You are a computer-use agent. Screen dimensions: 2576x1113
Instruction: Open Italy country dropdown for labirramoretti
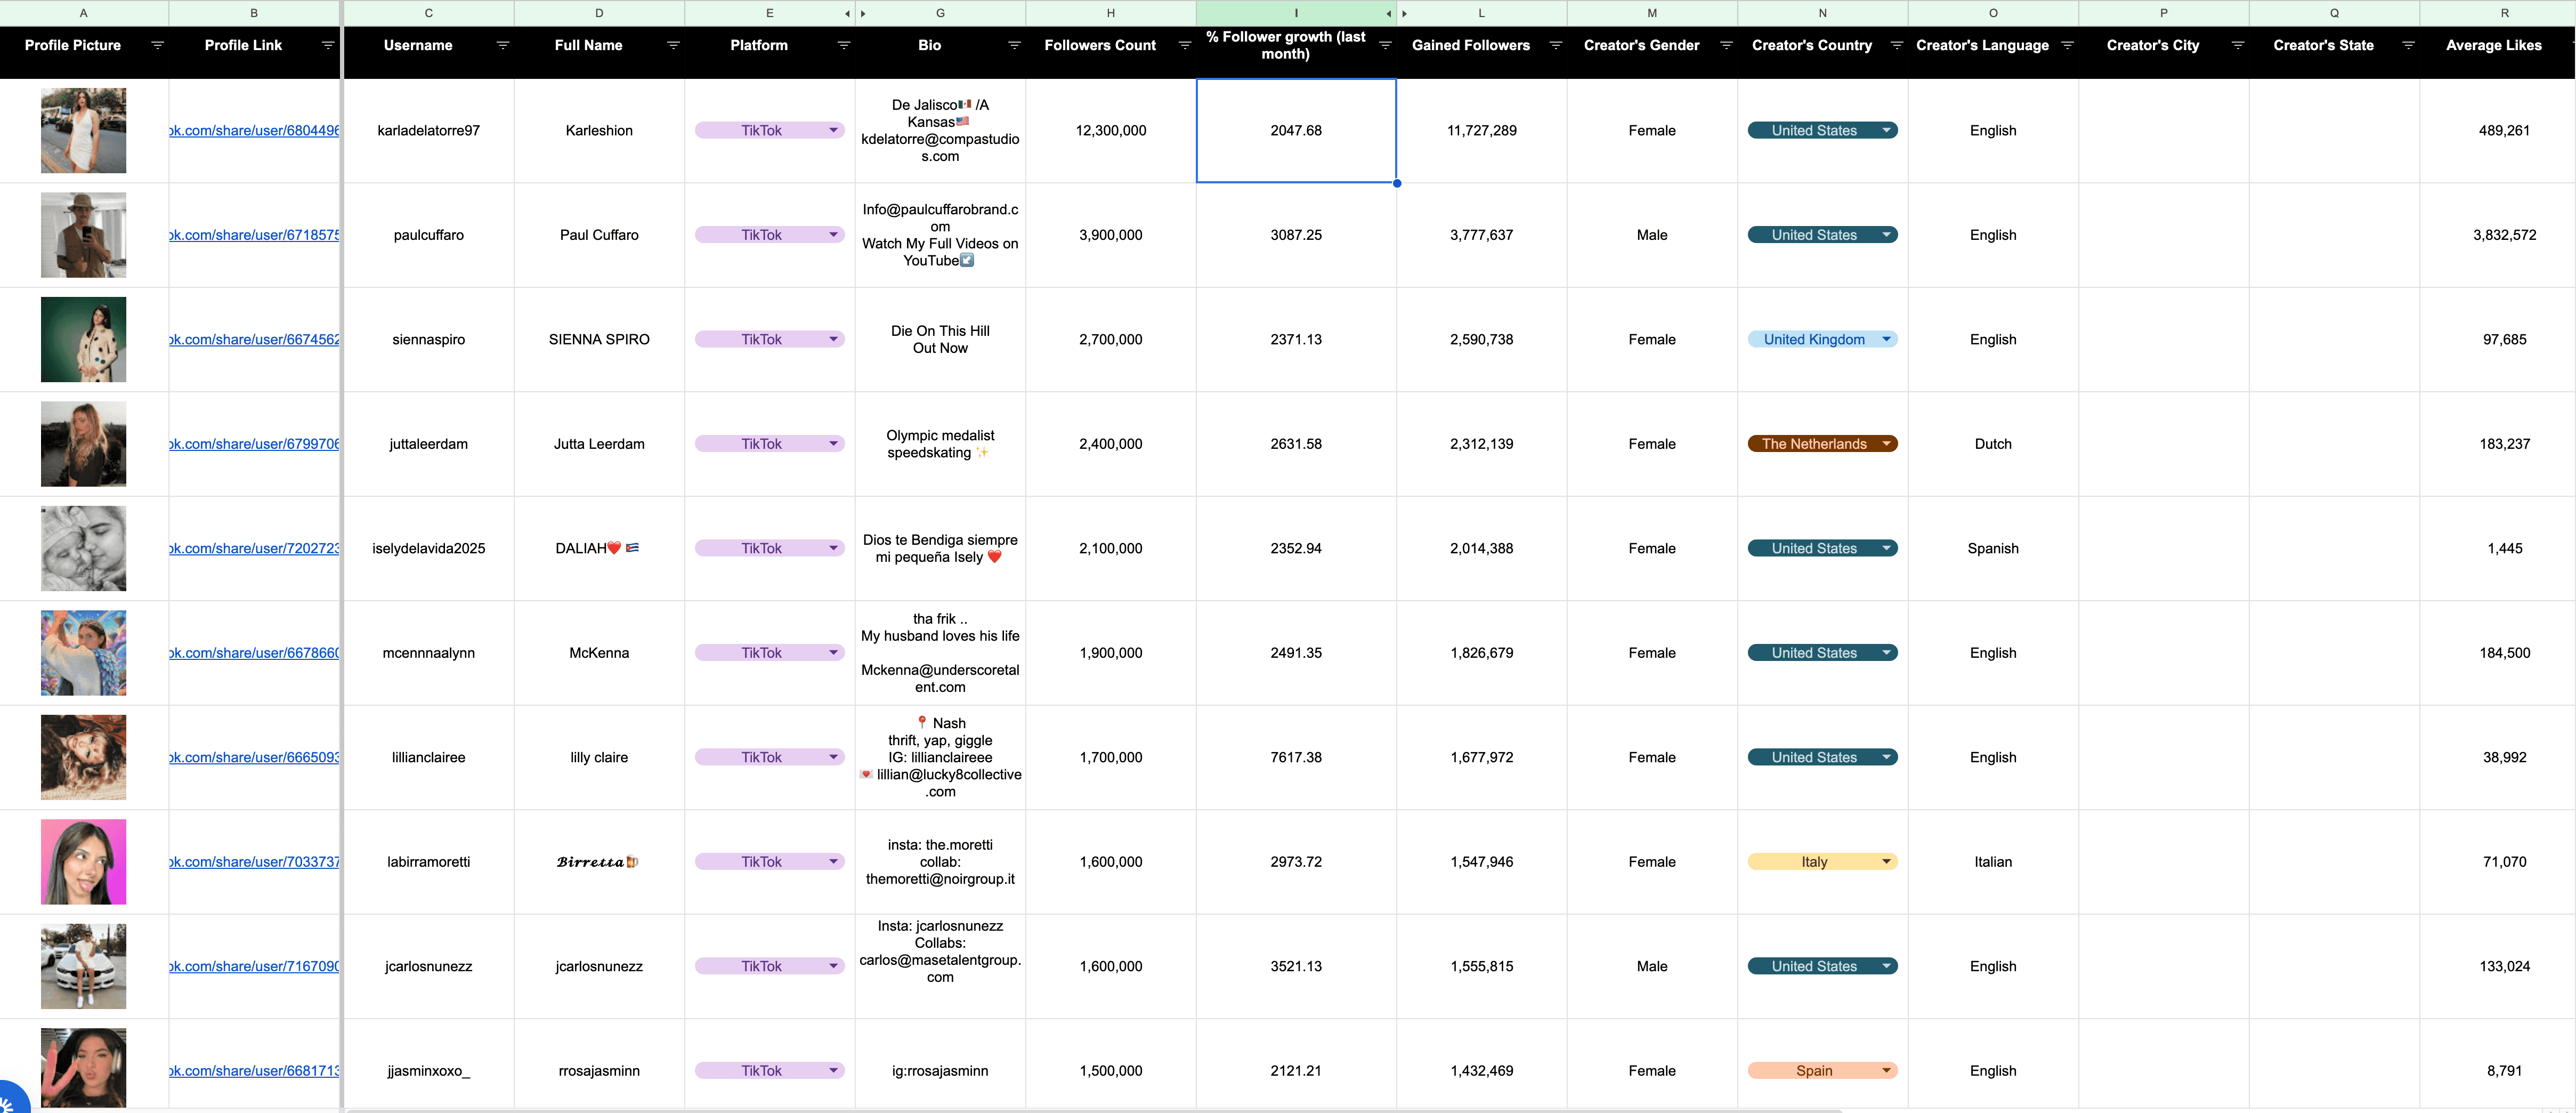(1886, 862)
